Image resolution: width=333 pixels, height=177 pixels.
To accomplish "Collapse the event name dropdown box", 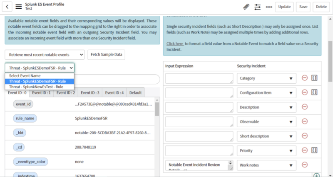I will (x=40, y=68).
